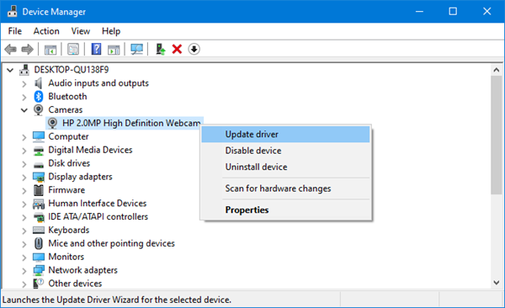Click the Computer category monitor icon
Screen dimensions: 505x308
coord(39,136)
